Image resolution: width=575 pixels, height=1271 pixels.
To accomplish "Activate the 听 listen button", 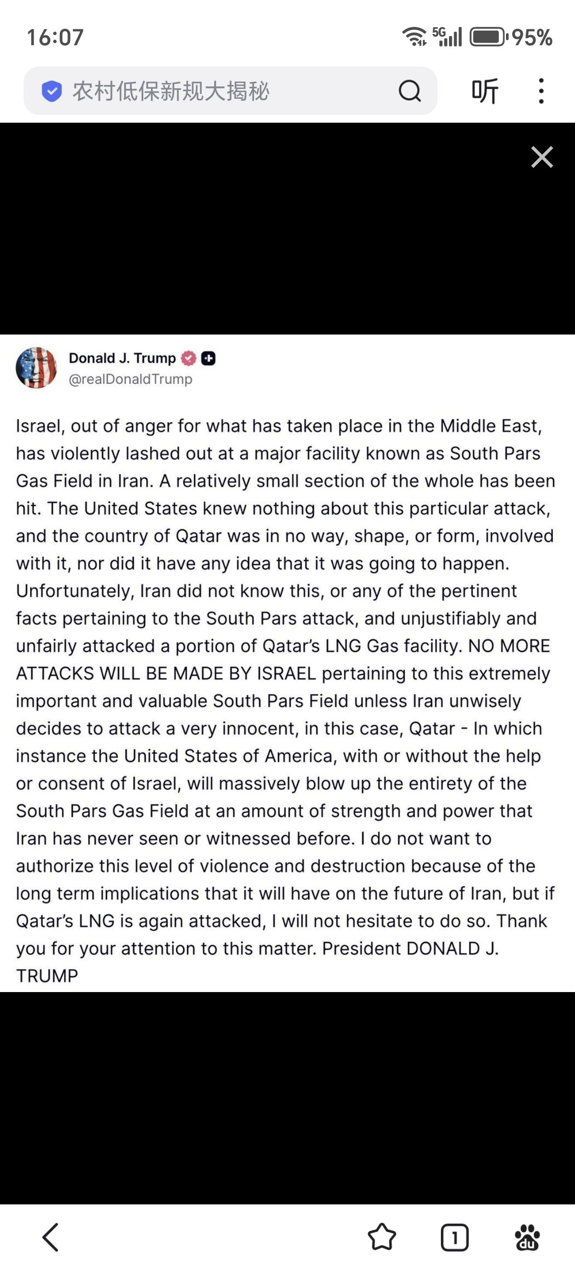I will (485, 91).
